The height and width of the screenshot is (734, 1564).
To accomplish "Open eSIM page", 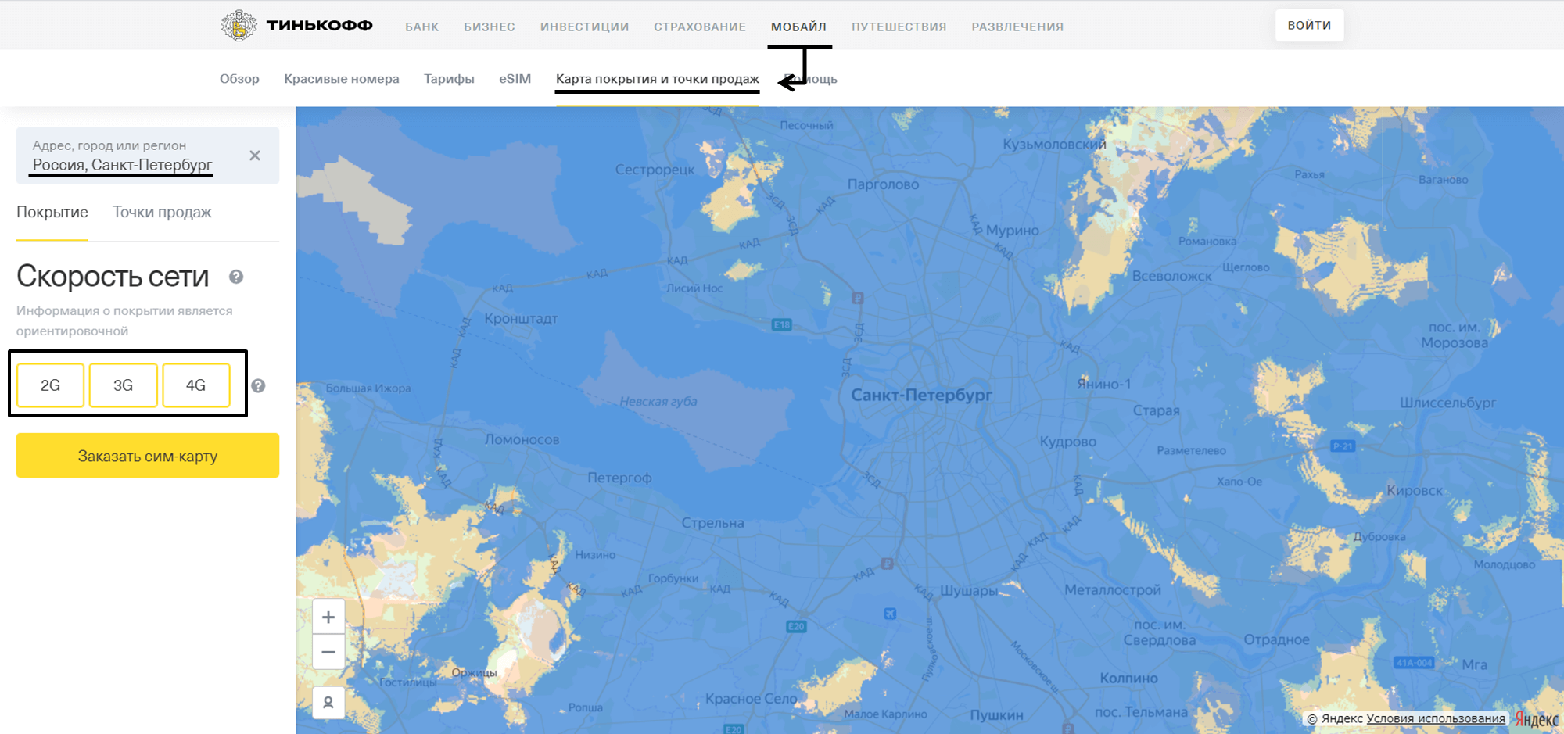I will pyautogui.click(x=515, y=79).
